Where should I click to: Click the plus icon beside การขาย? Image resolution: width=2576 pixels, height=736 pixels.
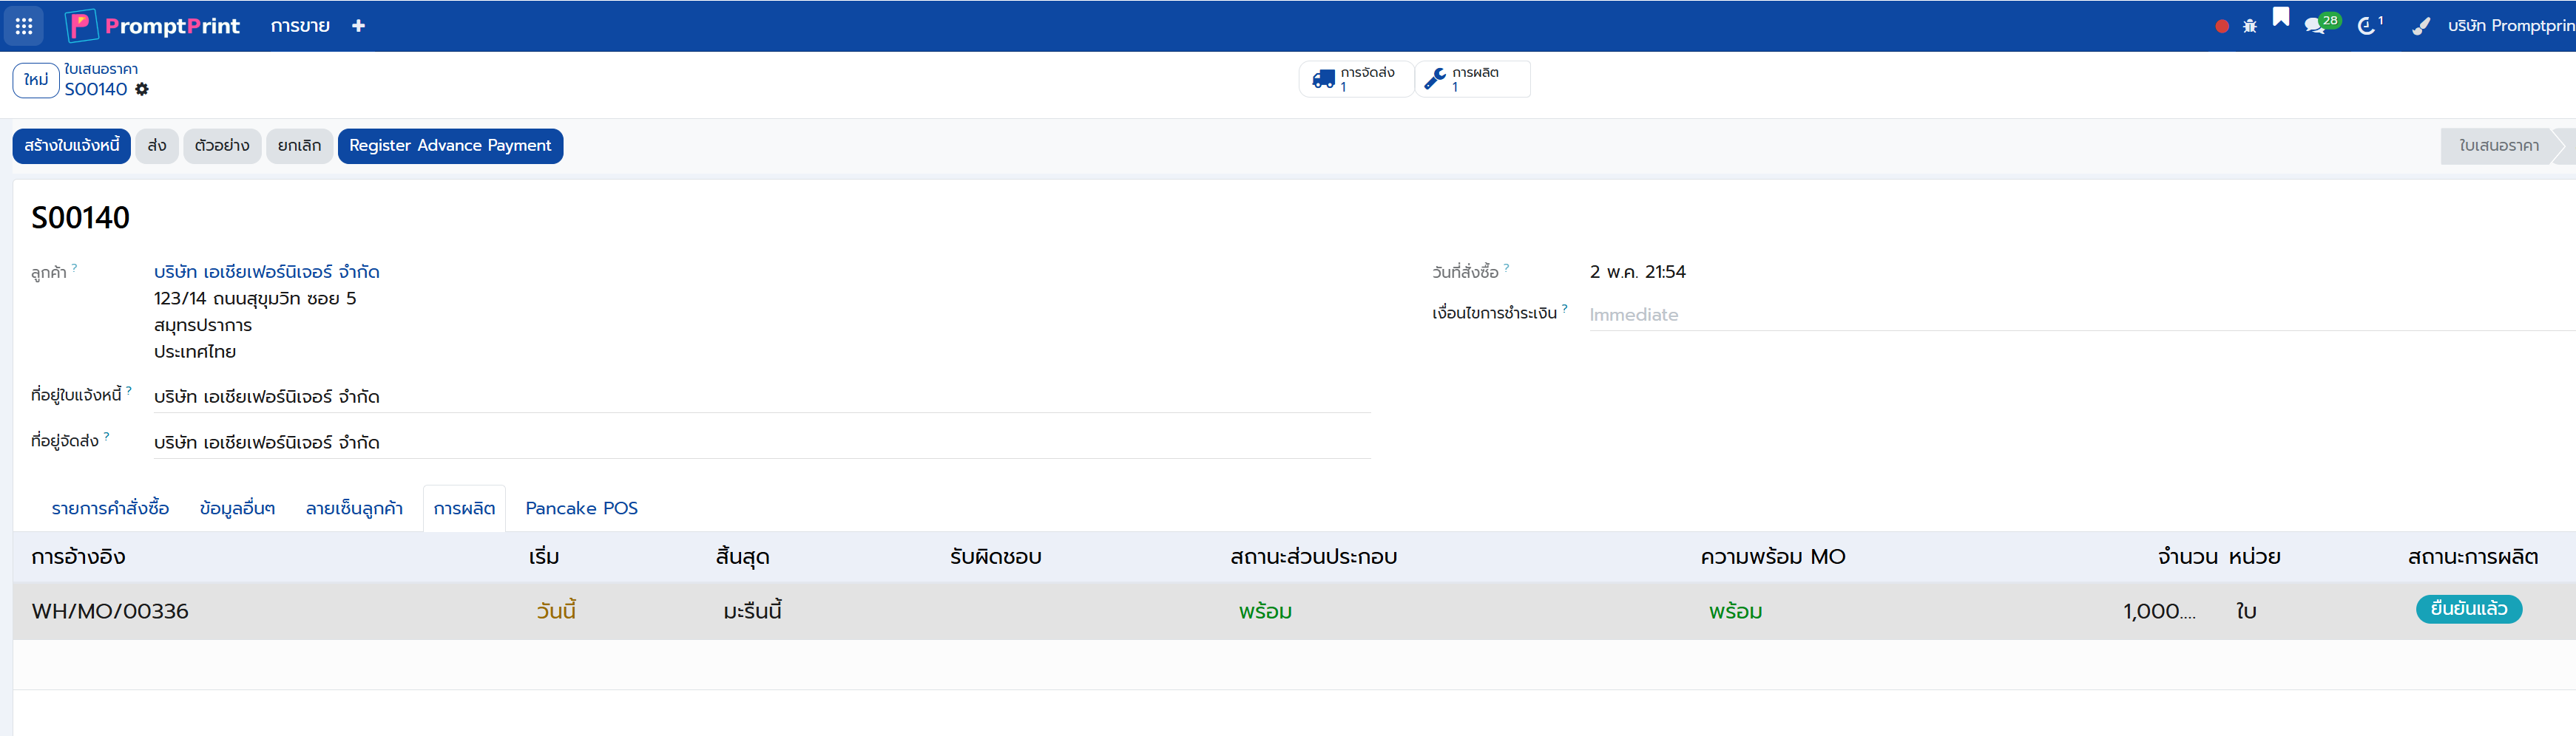coord(358,26)
